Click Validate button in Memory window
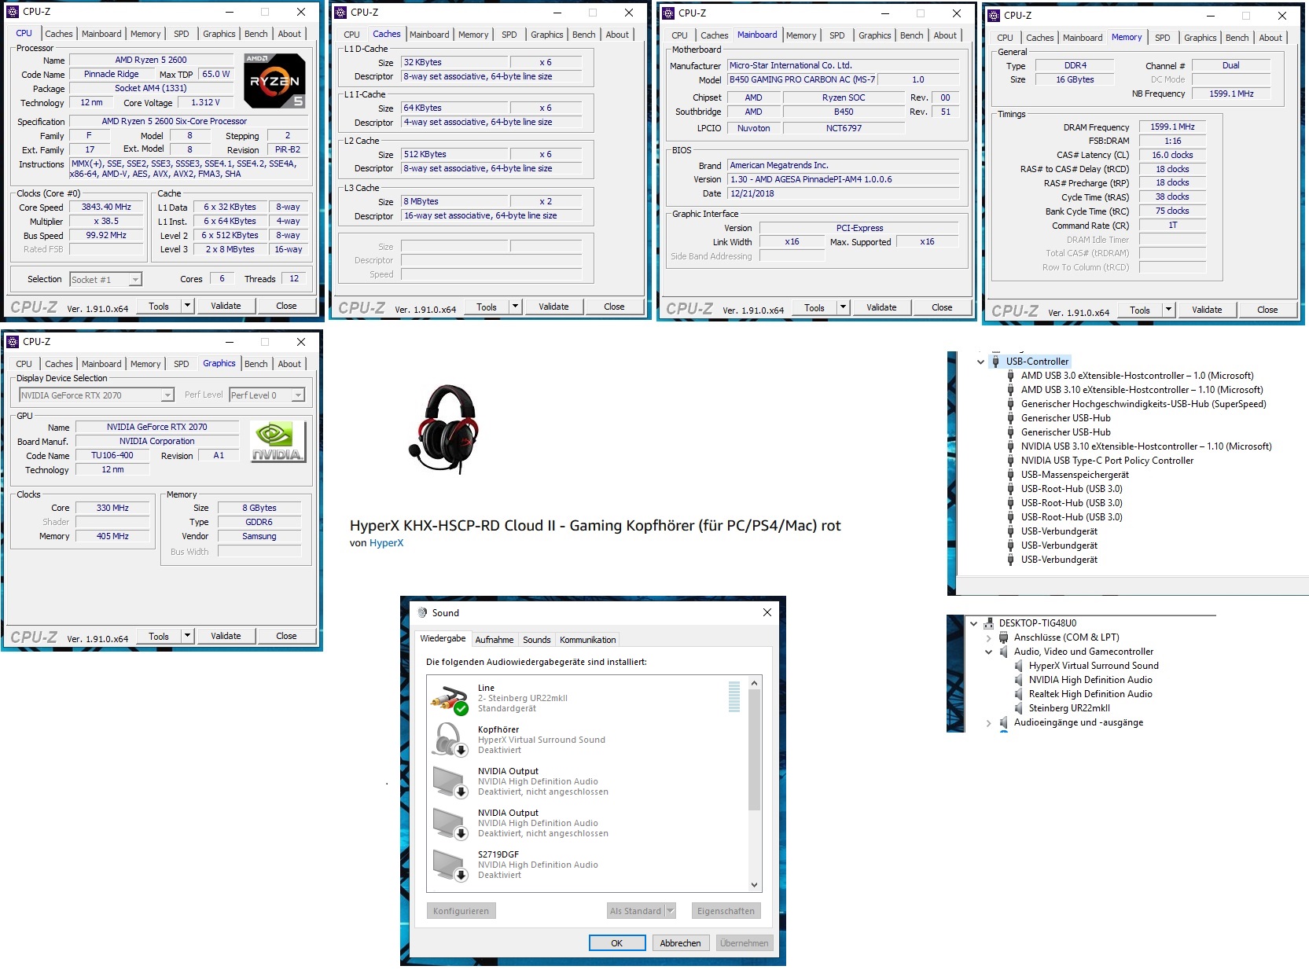Screen dimensions: 1309x977 coord(1207,310)
